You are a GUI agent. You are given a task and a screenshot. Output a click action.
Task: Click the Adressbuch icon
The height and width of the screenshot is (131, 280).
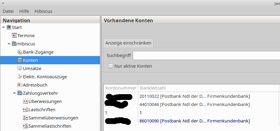click(x=20, y=85)
